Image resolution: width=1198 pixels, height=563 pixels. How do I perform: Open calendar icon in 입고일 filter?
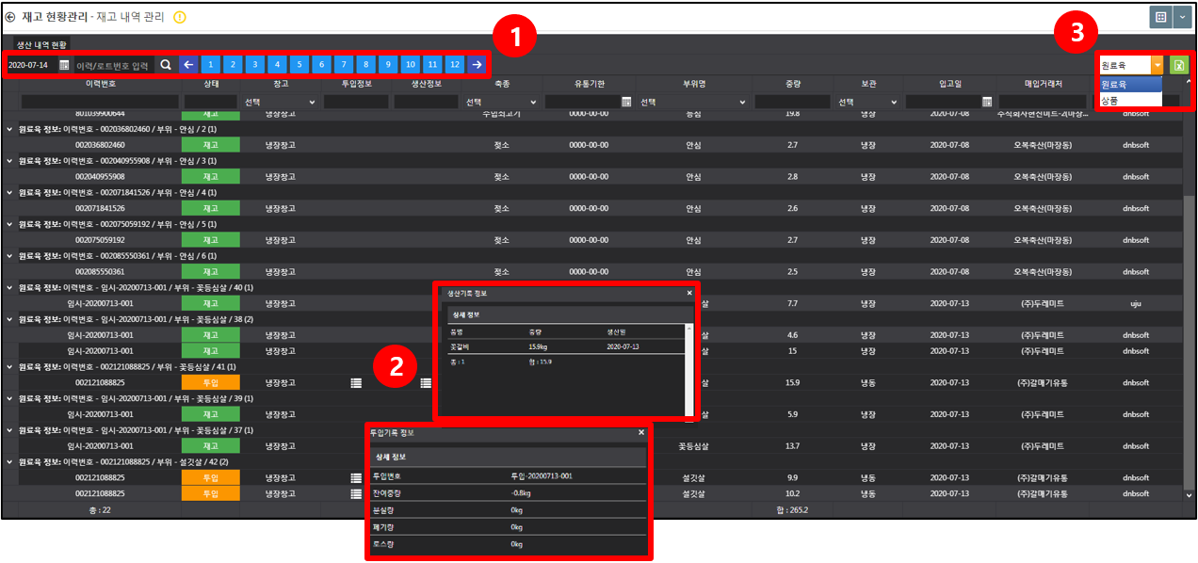pyautogui.click(x=987, y=102)
